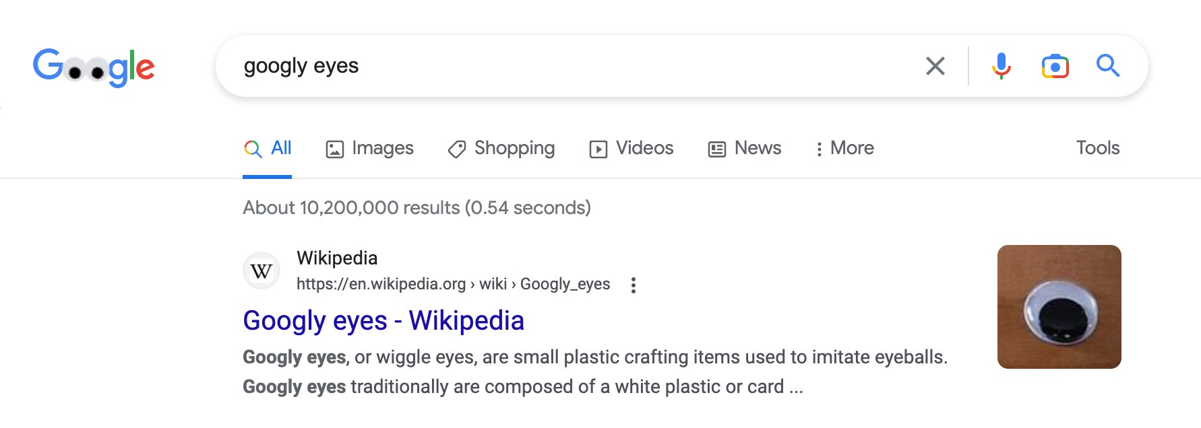1201x428 pixels.
Task: Click the Google logo with googly eyes
Action: click(94, 67)
